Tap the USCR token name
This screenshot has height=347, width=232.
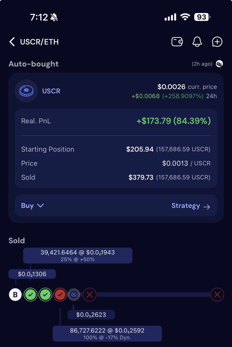[x=51, y=91]
